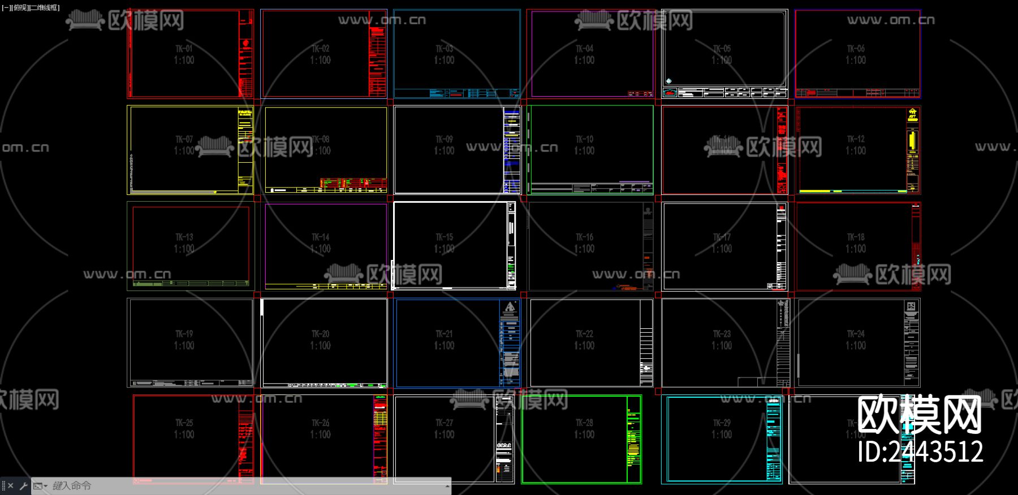
Task: Select the TK-05 drawing frame label
Action: (x=722, y=49)
